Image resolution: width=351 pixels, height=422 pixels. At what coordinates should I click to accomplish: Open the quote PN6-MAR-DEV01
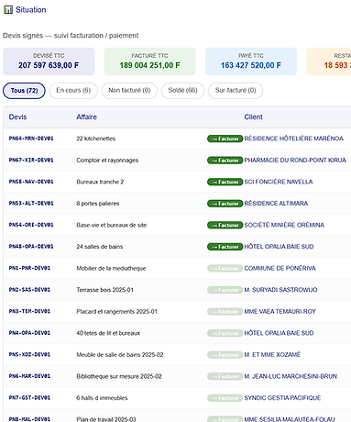(x=29, y=376)
